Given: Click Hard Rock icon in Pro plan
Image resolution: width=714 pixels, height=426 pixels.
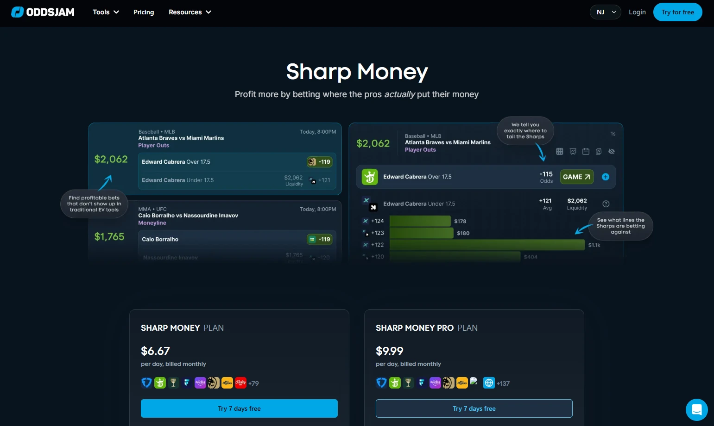Looking at the screenshot, I should coord(435,383).
